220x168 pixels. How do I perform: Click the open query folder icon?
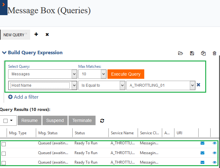180,53
